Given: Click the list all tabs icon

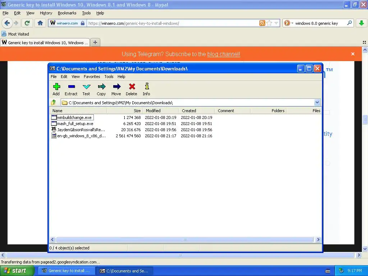Looking at the screenshot, I should click(x=364, y=42).
